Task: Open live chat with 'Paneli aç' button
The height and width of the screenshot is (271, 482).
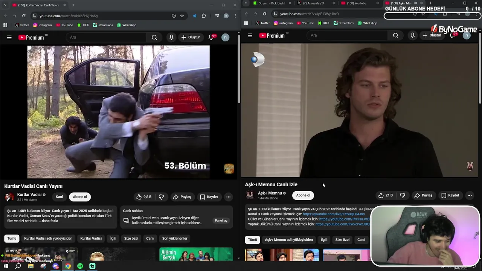Action: point(221,221)
